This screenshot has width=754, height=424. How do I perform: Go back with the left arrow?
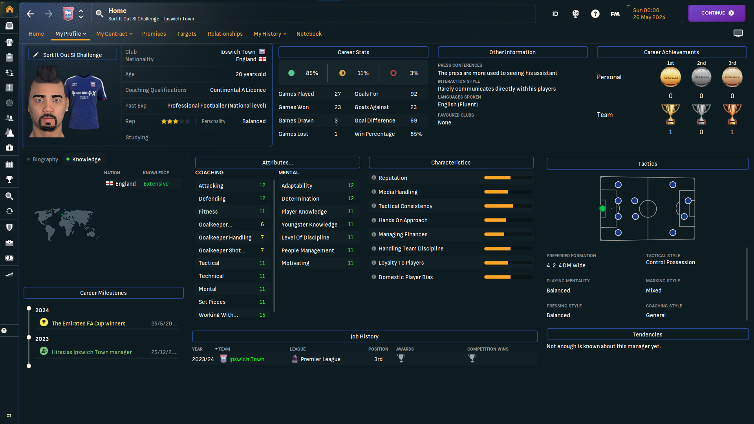pos(30,14)
